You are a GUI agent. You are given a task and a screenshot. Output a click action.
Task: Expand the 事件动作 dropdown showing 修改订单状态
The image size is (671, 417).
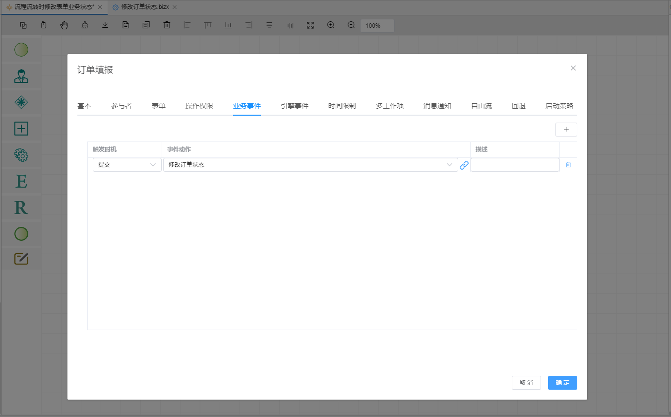click(x=310, y=165)
